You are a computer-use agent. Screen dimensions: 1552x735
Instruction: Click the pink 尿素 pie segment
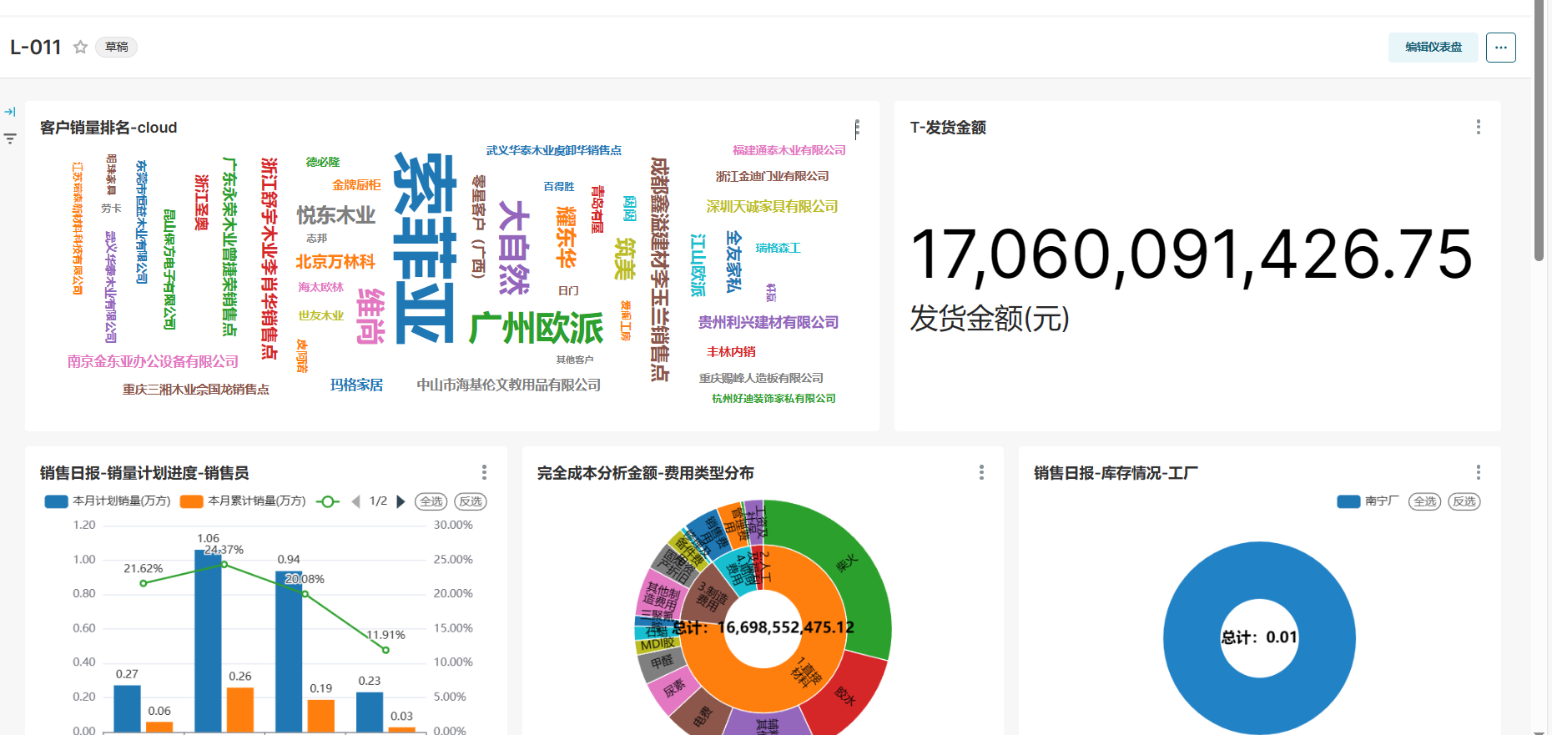[673, 687]
